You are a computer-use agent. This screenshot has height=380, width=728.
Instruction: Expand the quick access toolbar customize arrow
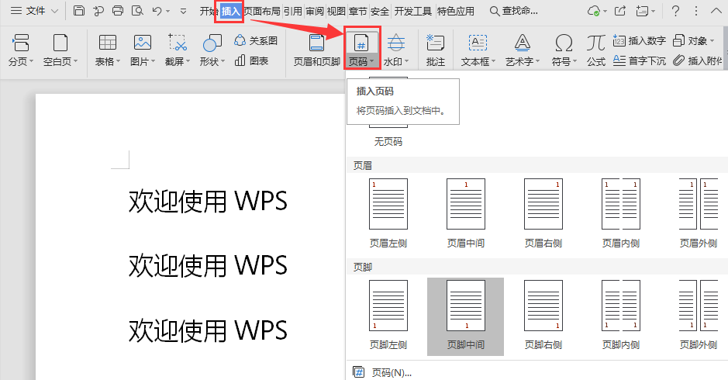click(x=184, y=11)
